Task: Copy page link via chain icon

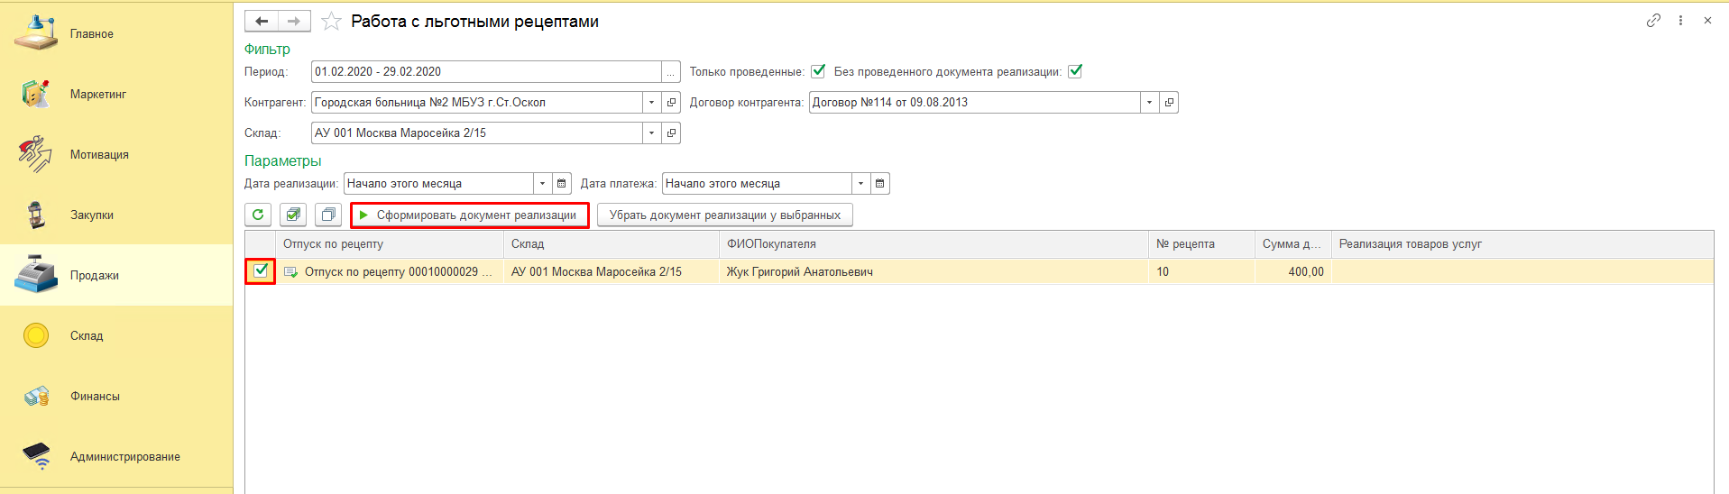Action: point(1652,21)
